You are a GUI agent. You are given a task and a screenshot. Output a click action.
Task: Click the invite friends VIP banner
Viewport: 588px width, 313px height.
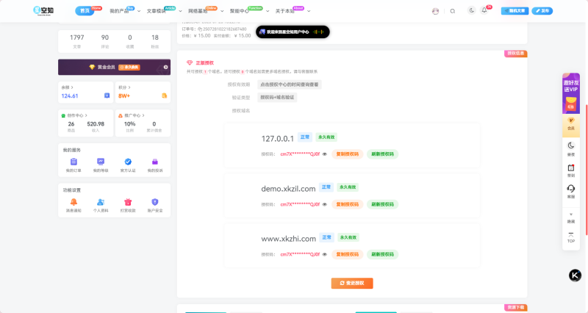(x=571, y=93)
